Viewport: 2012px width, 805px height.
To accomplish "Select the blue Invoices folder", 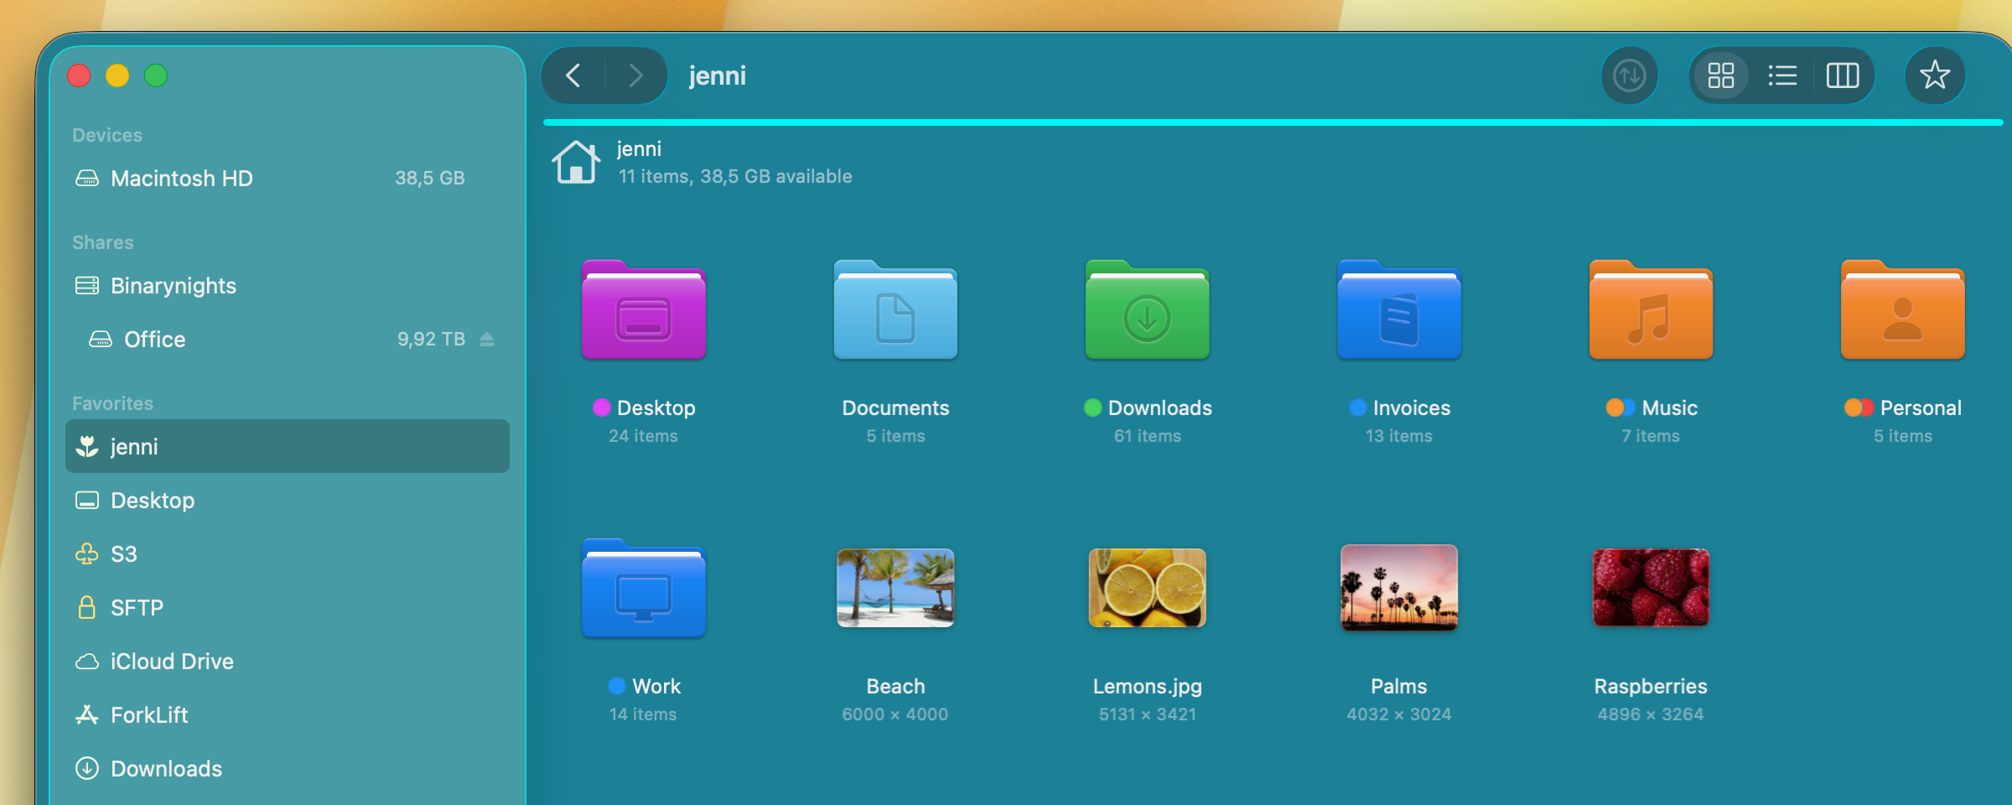I will point(1399,310).
